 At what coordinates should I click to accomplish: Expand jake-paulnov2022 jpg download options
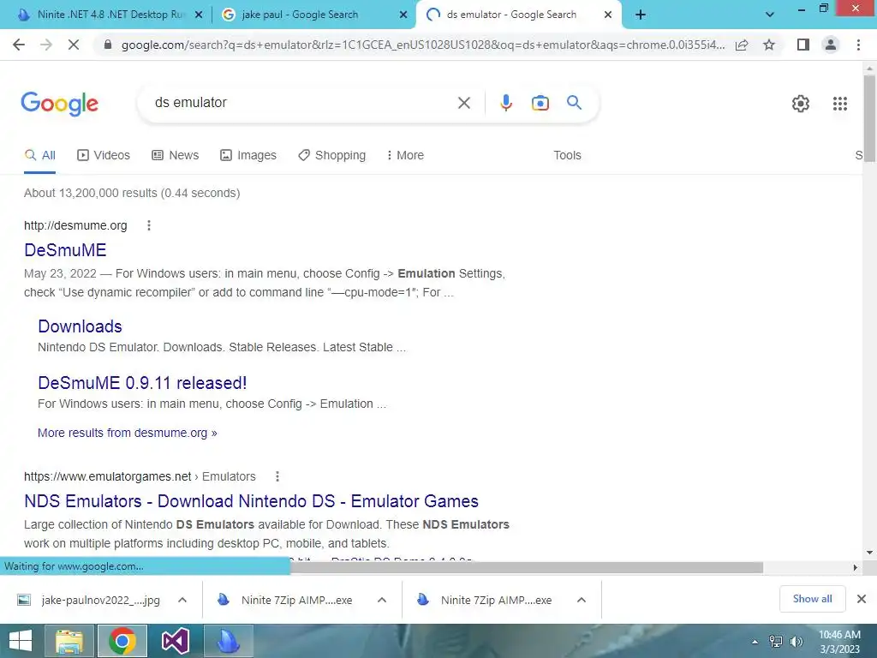(x=182, y=601)
